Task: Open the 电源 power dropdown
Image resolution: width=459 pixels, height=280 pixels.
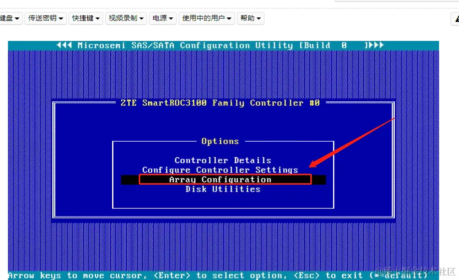Action: 163,18
